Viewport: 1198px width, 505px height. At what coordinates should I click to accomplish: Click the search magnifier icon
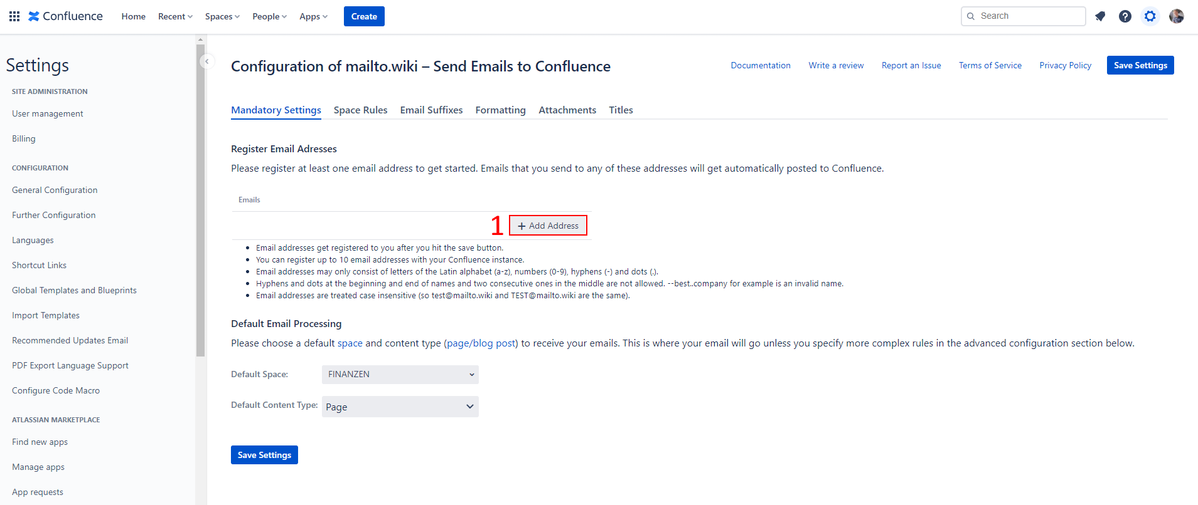[971, 16]
